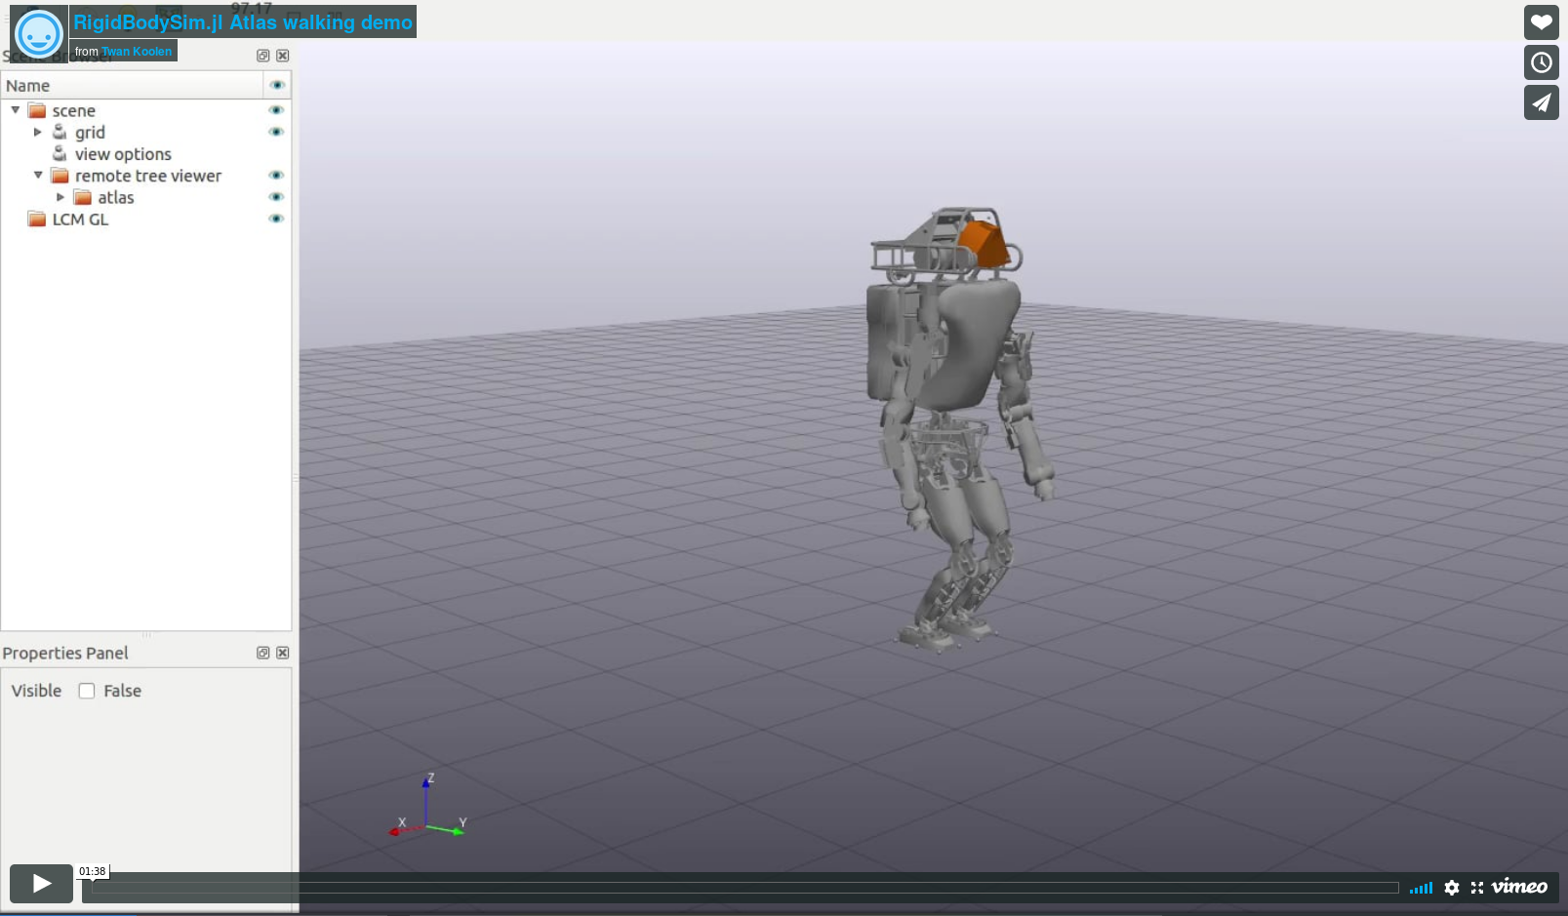Click the XYZ orientation axes widget

(427, 808)
